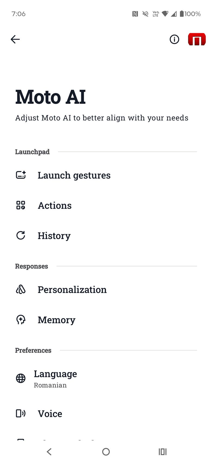Change Language from Romanian
The image size is (212, 463).
click(55, 378)
